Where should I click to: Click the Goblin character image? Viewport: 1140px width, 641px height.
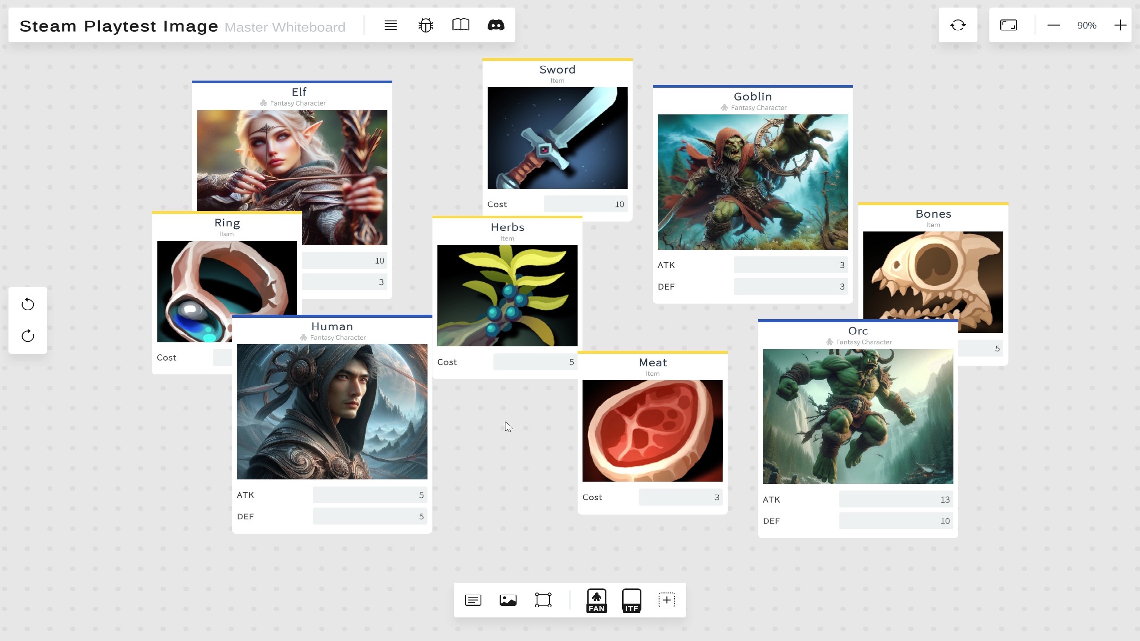[x=753, y=182]
